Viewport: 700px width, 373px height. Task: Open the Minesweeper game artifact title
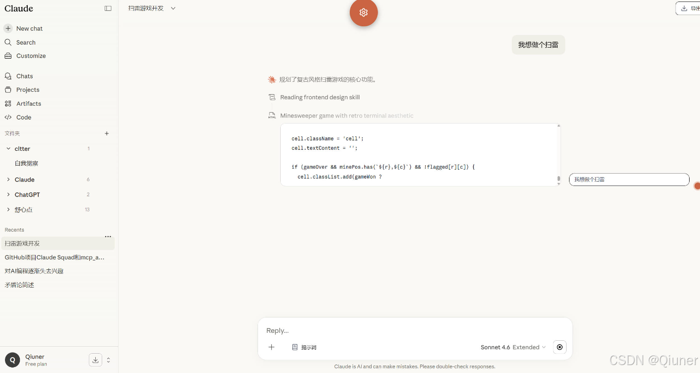pyautogui.click(x=347, y=116)
